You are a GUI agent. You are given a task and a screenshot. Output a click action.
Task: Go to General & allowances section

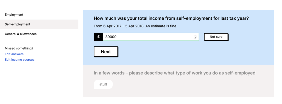click(21, 34)
